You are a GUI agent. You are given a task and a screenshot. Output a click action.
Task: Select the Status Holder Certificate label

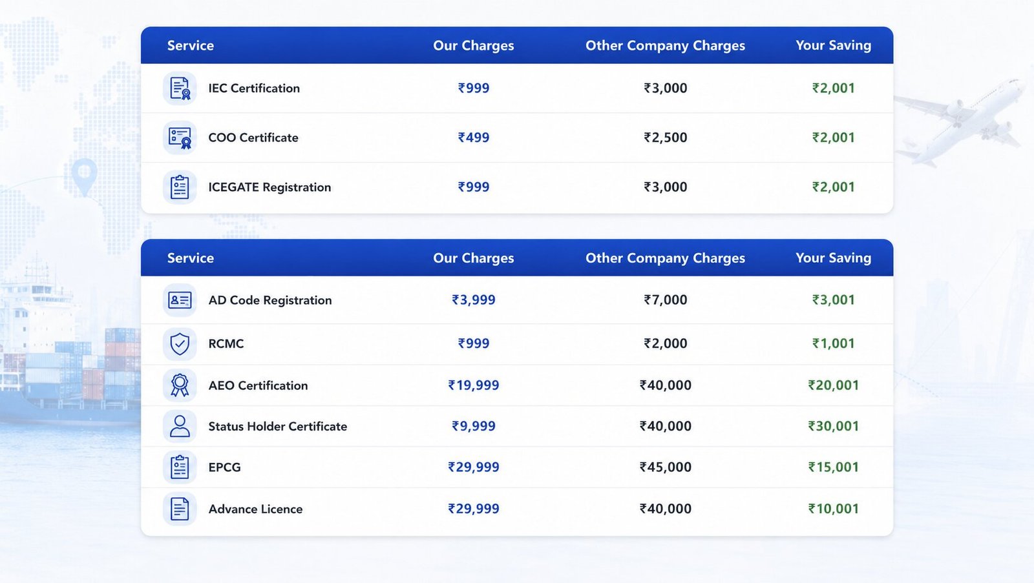[x=278, y=426]
